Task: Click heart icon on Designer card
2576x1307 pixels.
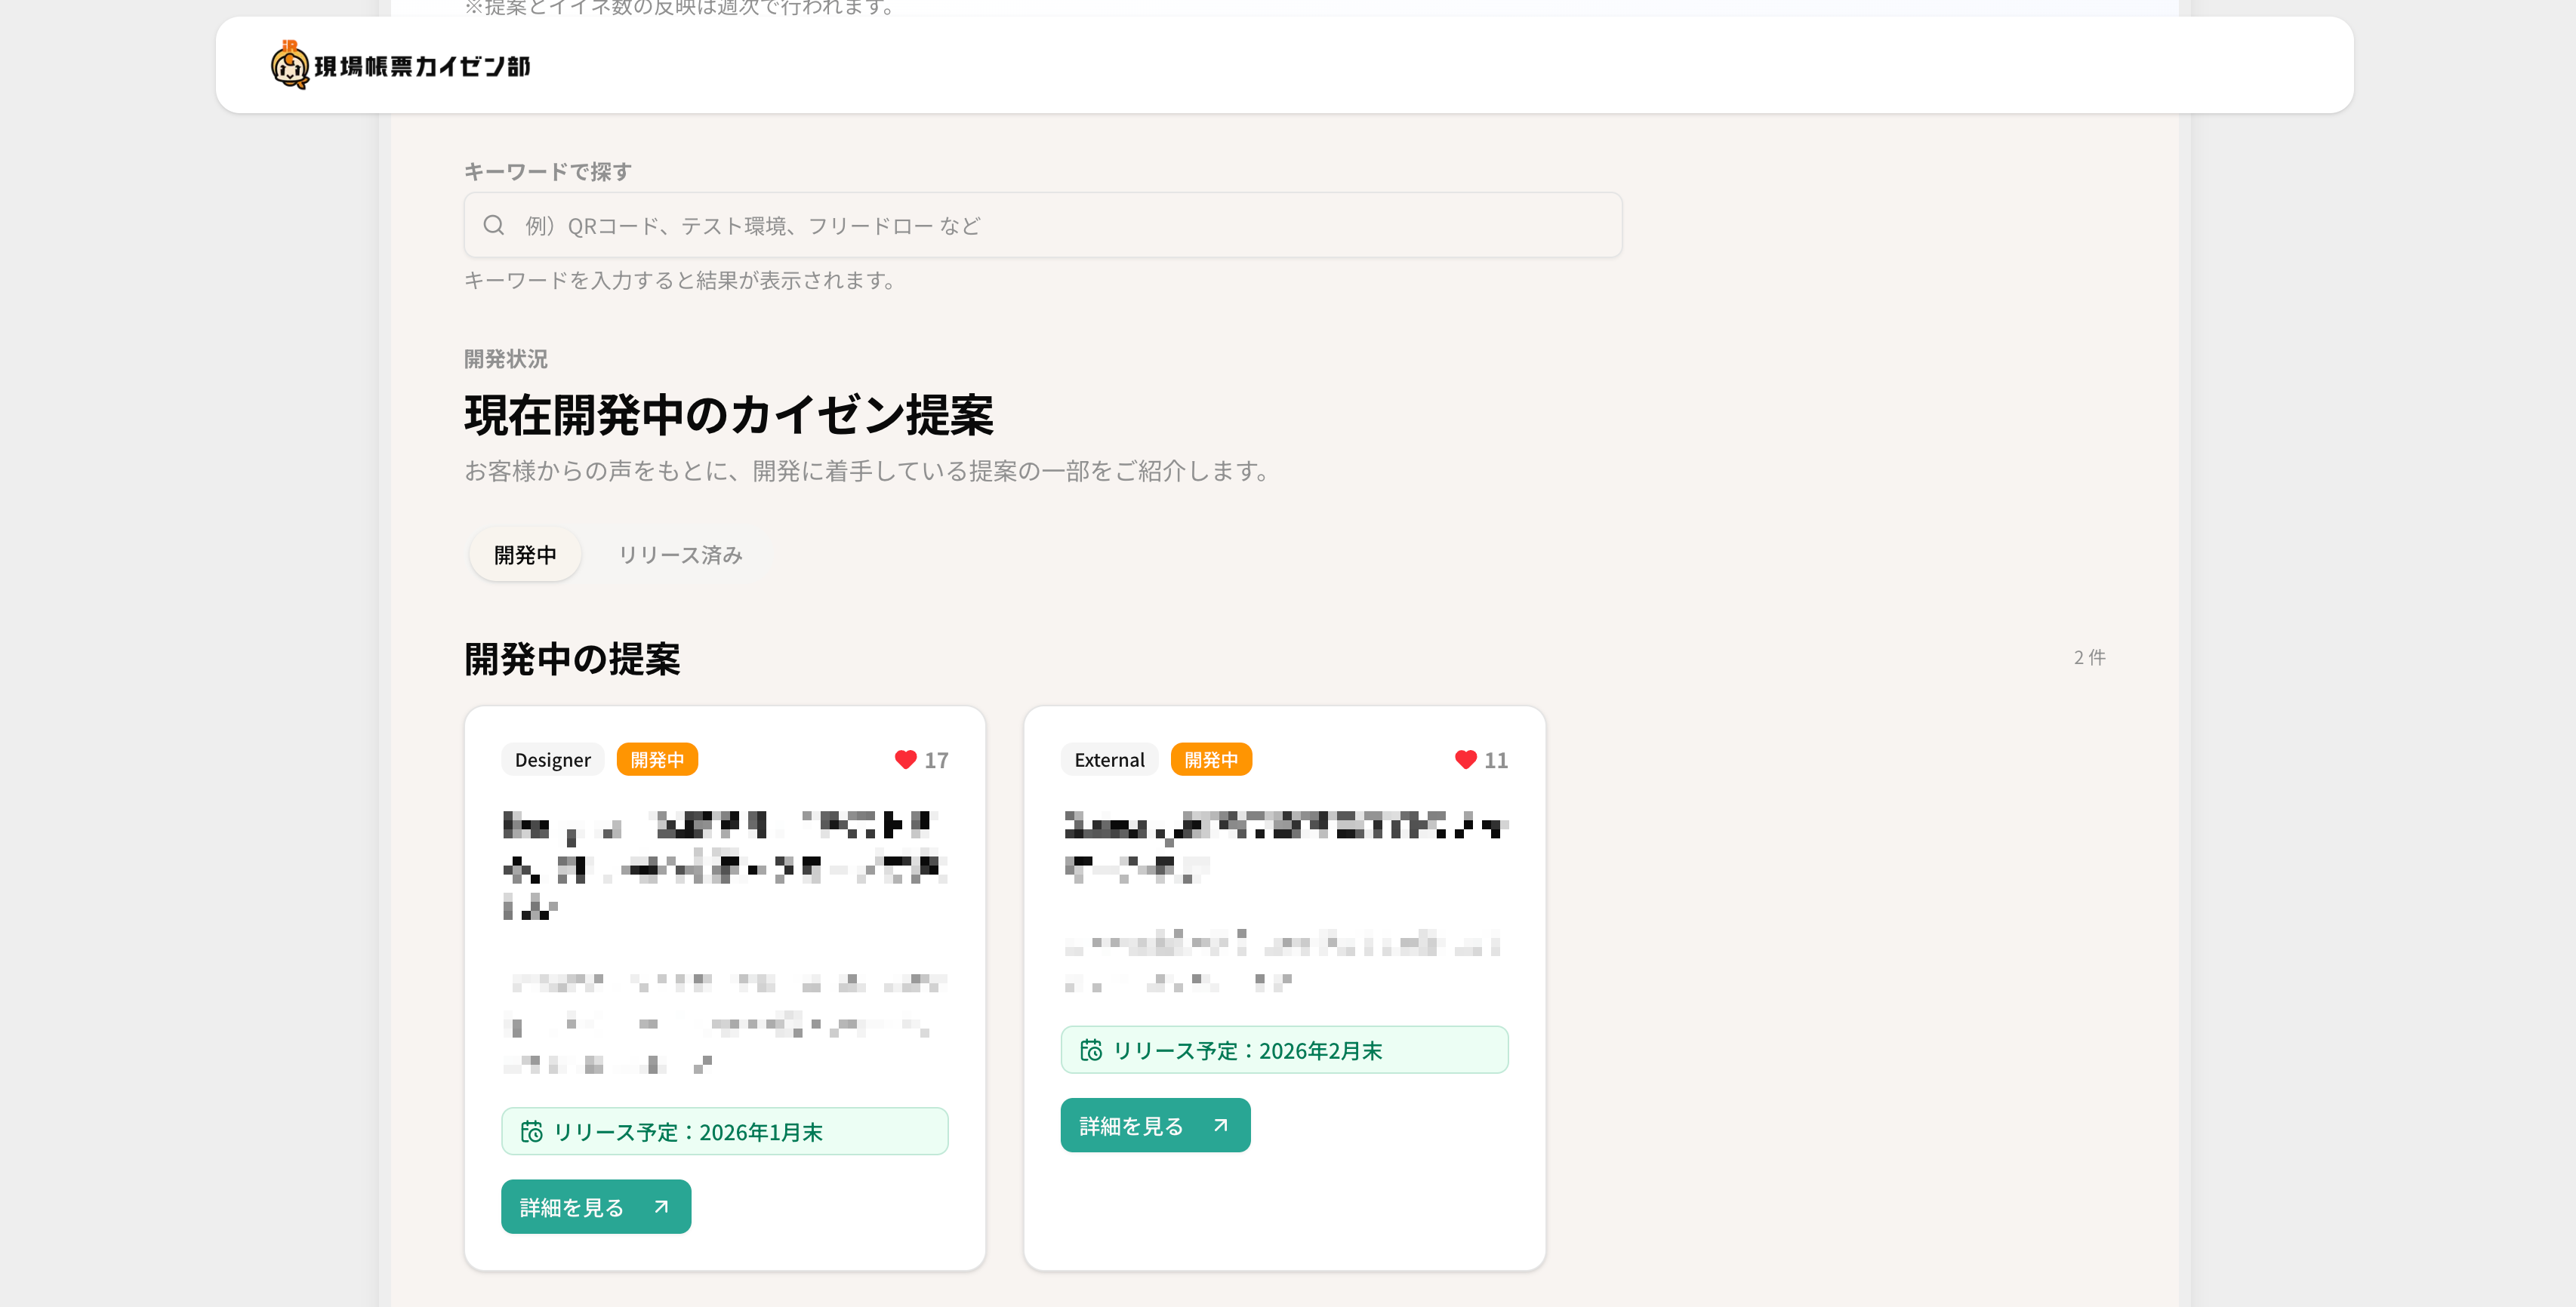Action: click(x=905, y=759)
